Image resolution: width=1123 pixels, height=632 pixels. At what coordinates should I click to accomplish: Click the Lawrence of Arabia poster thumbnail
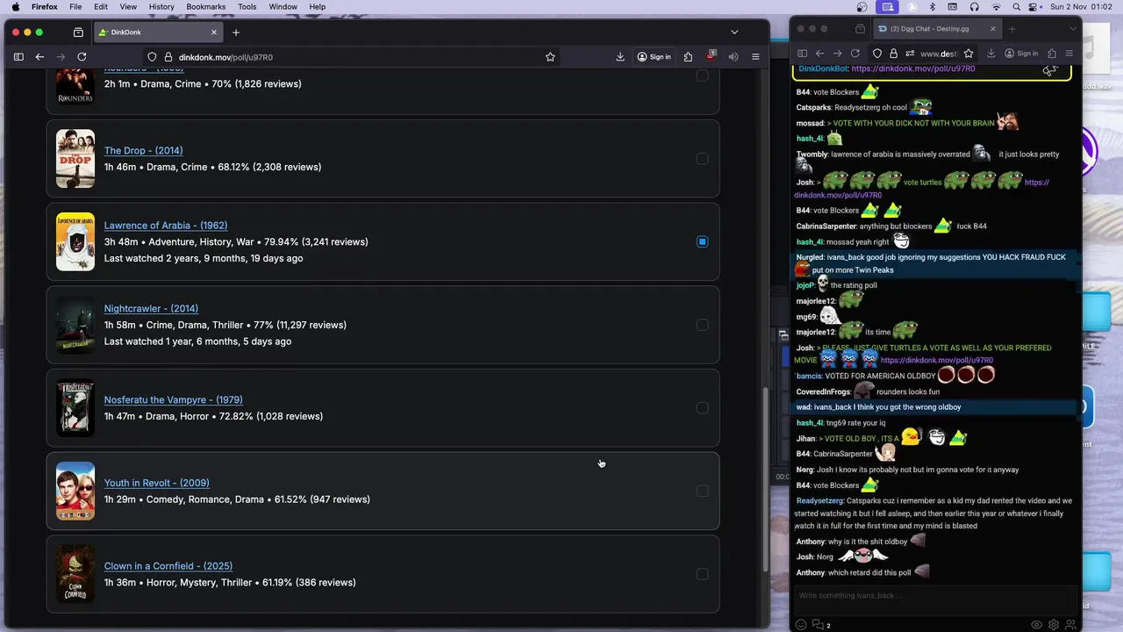coord(75,241)
